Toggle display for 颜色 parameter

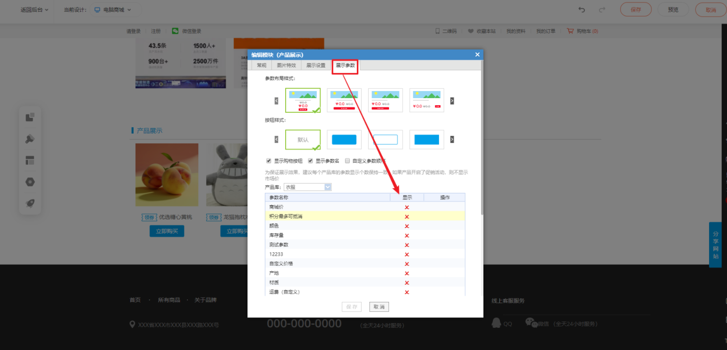pyautogui.click(x=407, y=226)
